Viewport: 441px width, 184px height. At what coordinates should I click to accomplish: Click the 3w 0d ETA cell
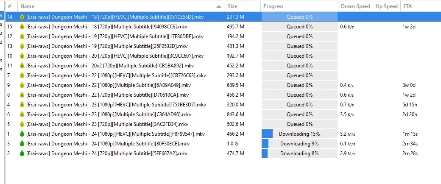(x=409, y=85)
